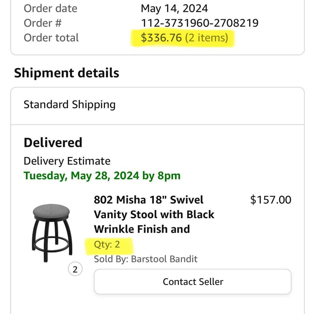Click the (2 items) text beside total
Viewport: 315px width, 314px height.
point(207,38)
